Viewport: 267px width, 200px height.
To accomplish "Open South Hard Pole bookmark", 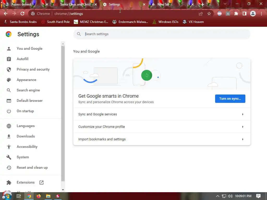I will [x=56, y=22].
